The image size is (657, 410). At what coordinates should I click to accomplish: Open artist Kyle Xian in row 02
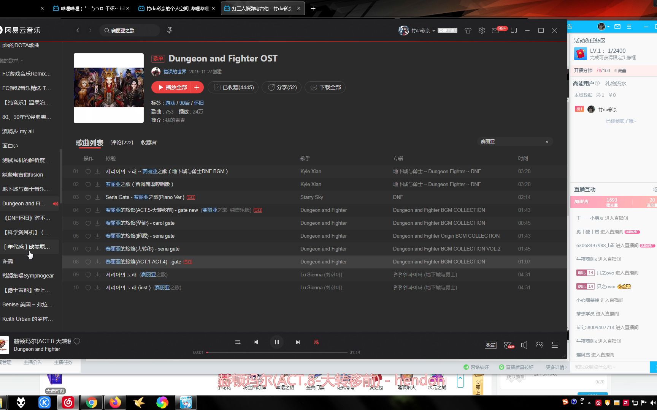click(311, 184)
